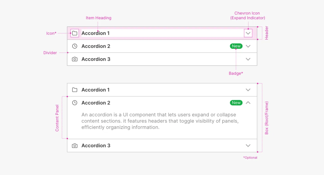Click the accordion description paragraph text
Image resolution: width=324 pixels, height=175 pixels.
[x=160, y=121]
